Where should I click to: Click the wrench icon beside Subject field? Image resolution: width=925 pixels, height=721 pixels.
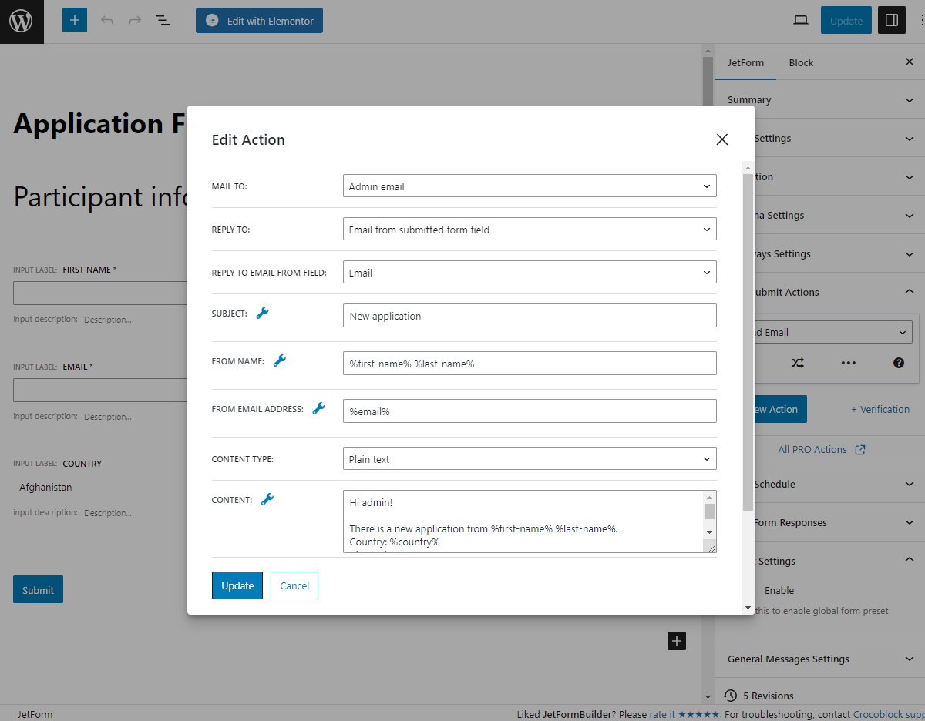[262, 312]
